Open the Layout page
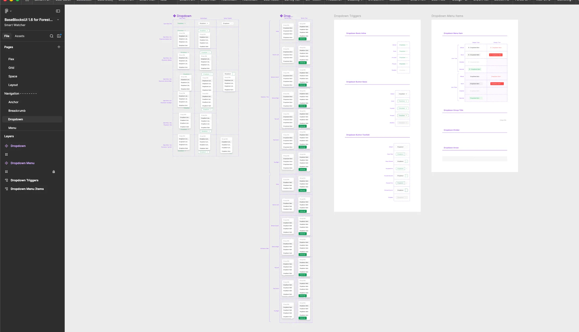This screenshot has height=332, width=579. coord(13,85)
